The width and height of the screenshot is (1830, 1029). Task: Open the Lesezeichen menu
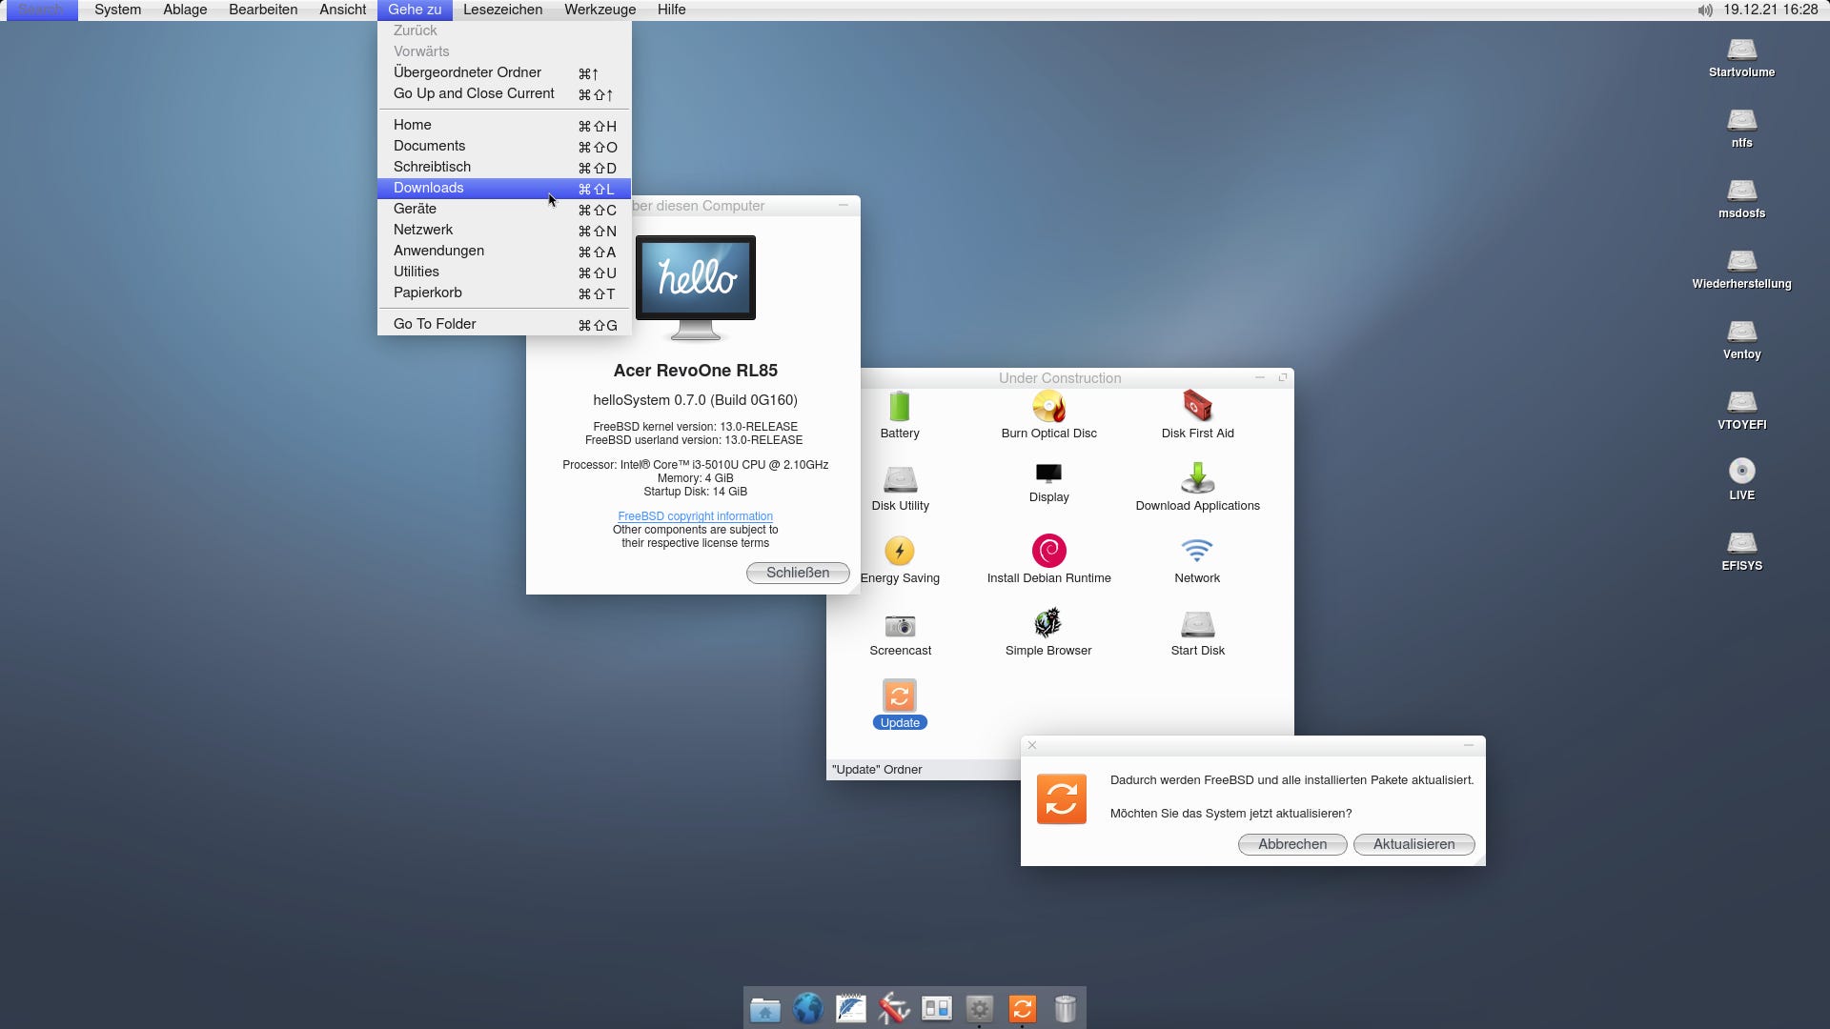(x=502, y=10)
